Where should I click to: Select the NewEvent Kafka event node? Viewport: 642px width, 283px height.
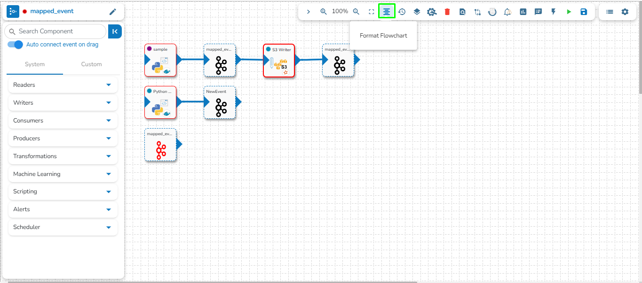coord(220,102)
